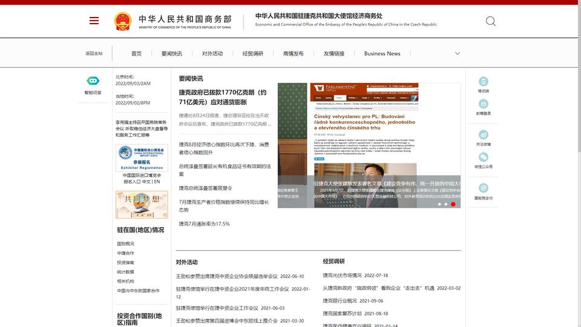Open 统计数据 sidebar link
Viewport: 581px width, 327px height.
pyautogui.click(x=126, y=272)
